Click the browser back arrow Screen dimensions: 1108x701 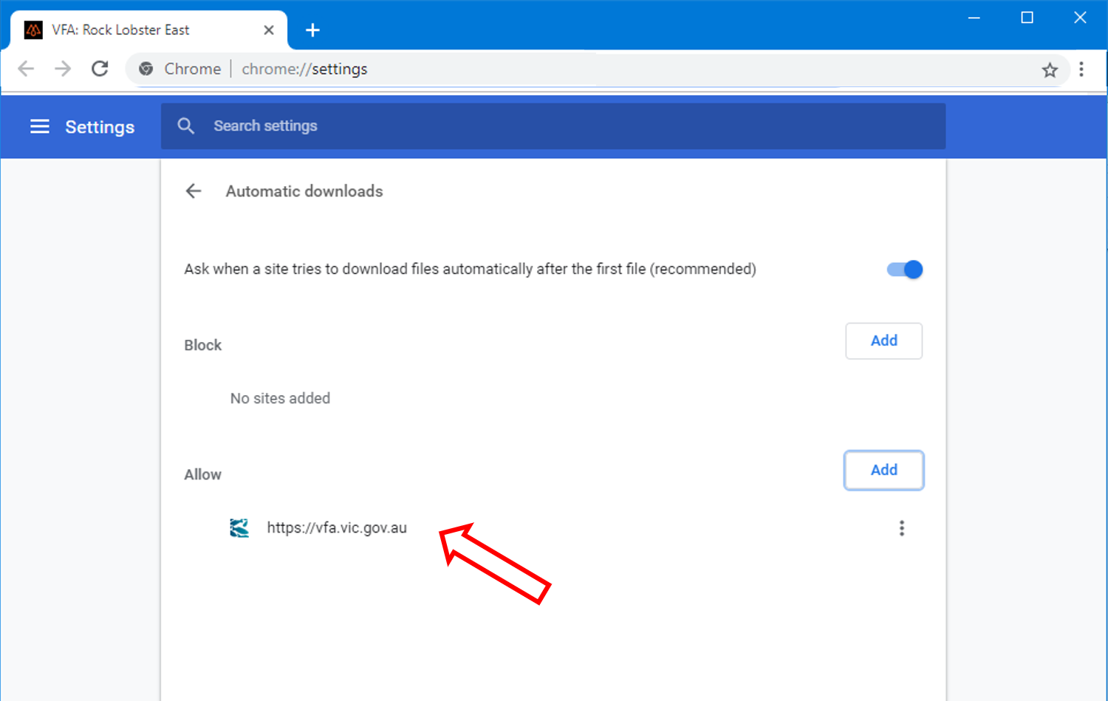pos(27,69)
